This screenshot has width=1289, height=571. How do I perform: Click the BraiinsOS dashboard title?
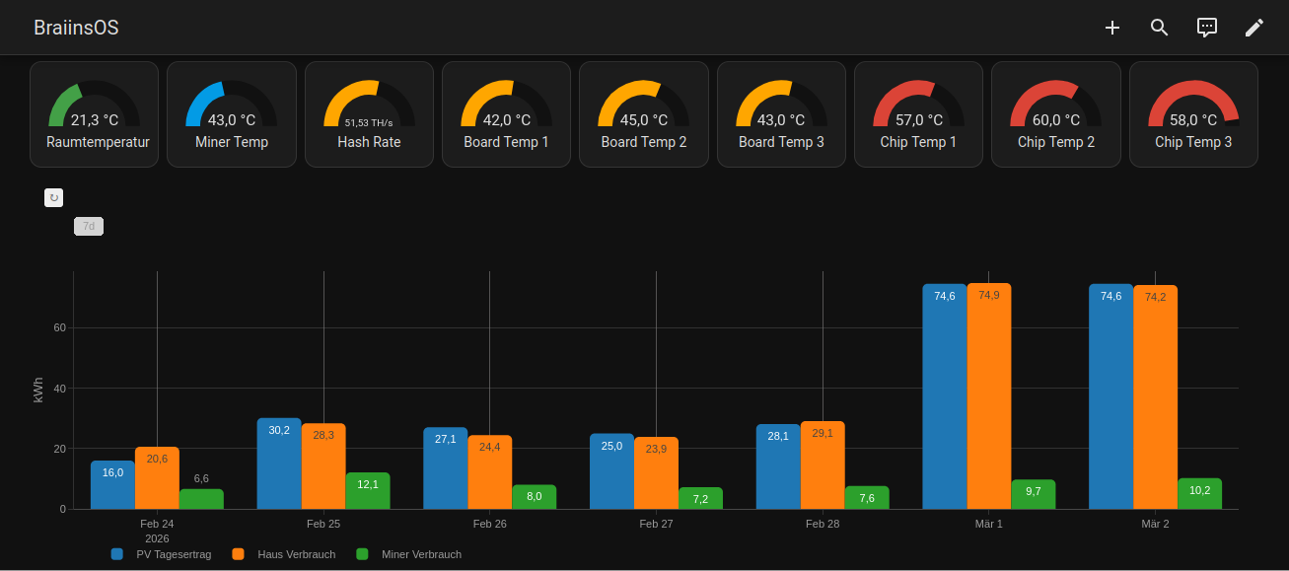click(76, 28)
